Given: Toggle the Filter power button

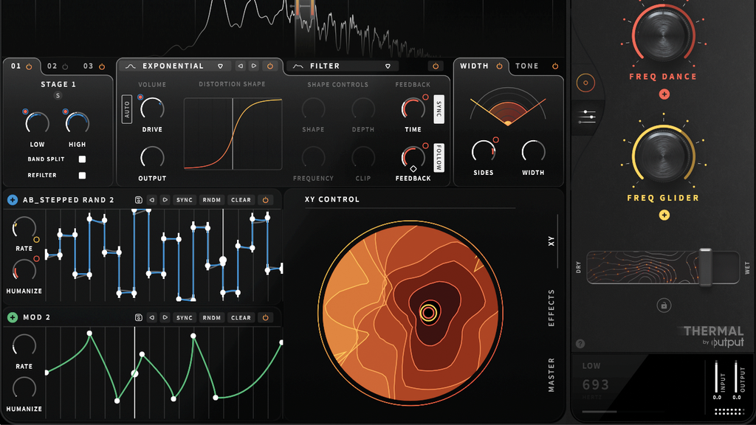Looking at the screenshot, I should 436,66.
